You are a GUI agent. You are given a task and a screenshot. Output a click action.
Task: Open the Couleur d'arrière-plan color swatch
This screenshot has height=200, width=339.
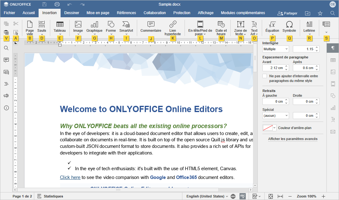click(x=269, y=128)
